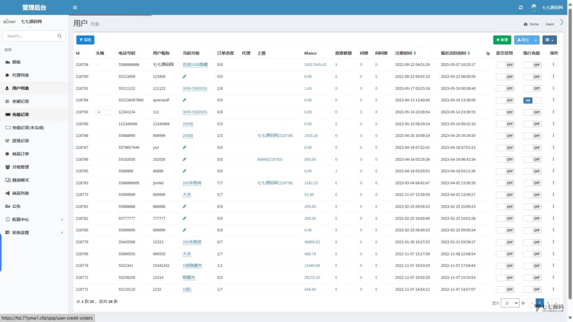Open the actions menu for user 218758
The width and height of the screenshot is (573, 322).
coord(553,65)
